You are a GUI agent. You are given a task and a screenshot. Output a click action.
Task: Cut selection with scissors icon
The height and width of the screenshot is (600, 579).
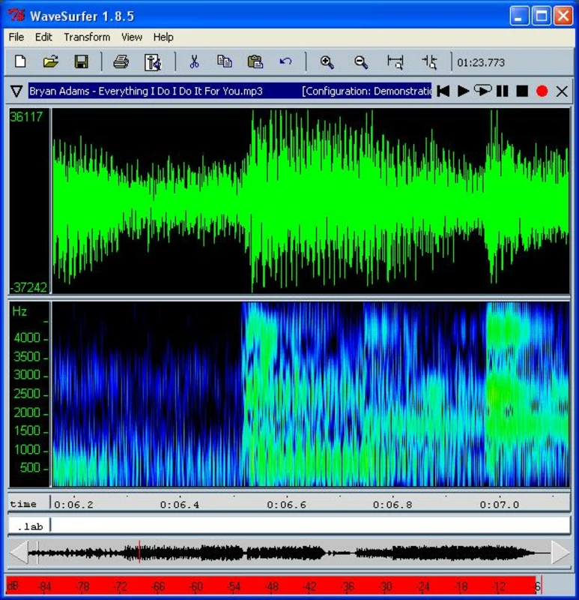point(194,61)
